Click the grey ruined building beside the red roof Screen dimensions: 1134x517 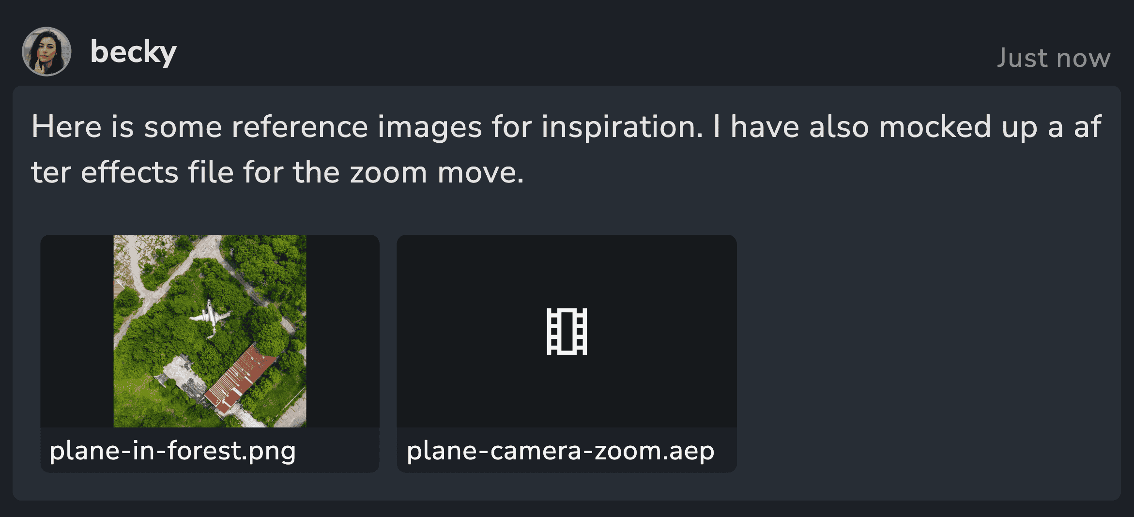tap(183, 379)
